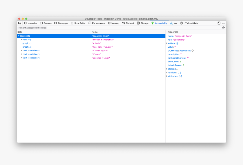Click the Style Editor braces icon
Screen dimensions: 243x165
pos(71,23)
